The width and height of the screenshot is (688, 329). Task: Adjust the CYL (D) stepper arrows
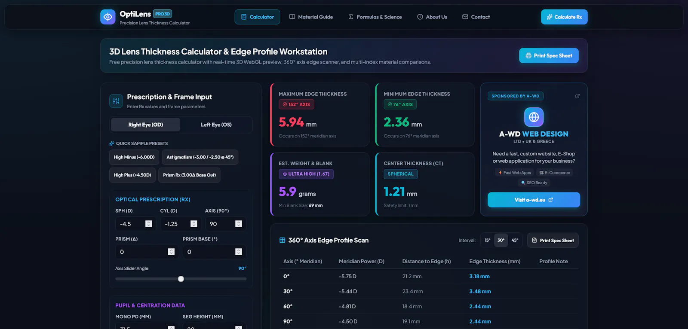[x=194, y=224]
